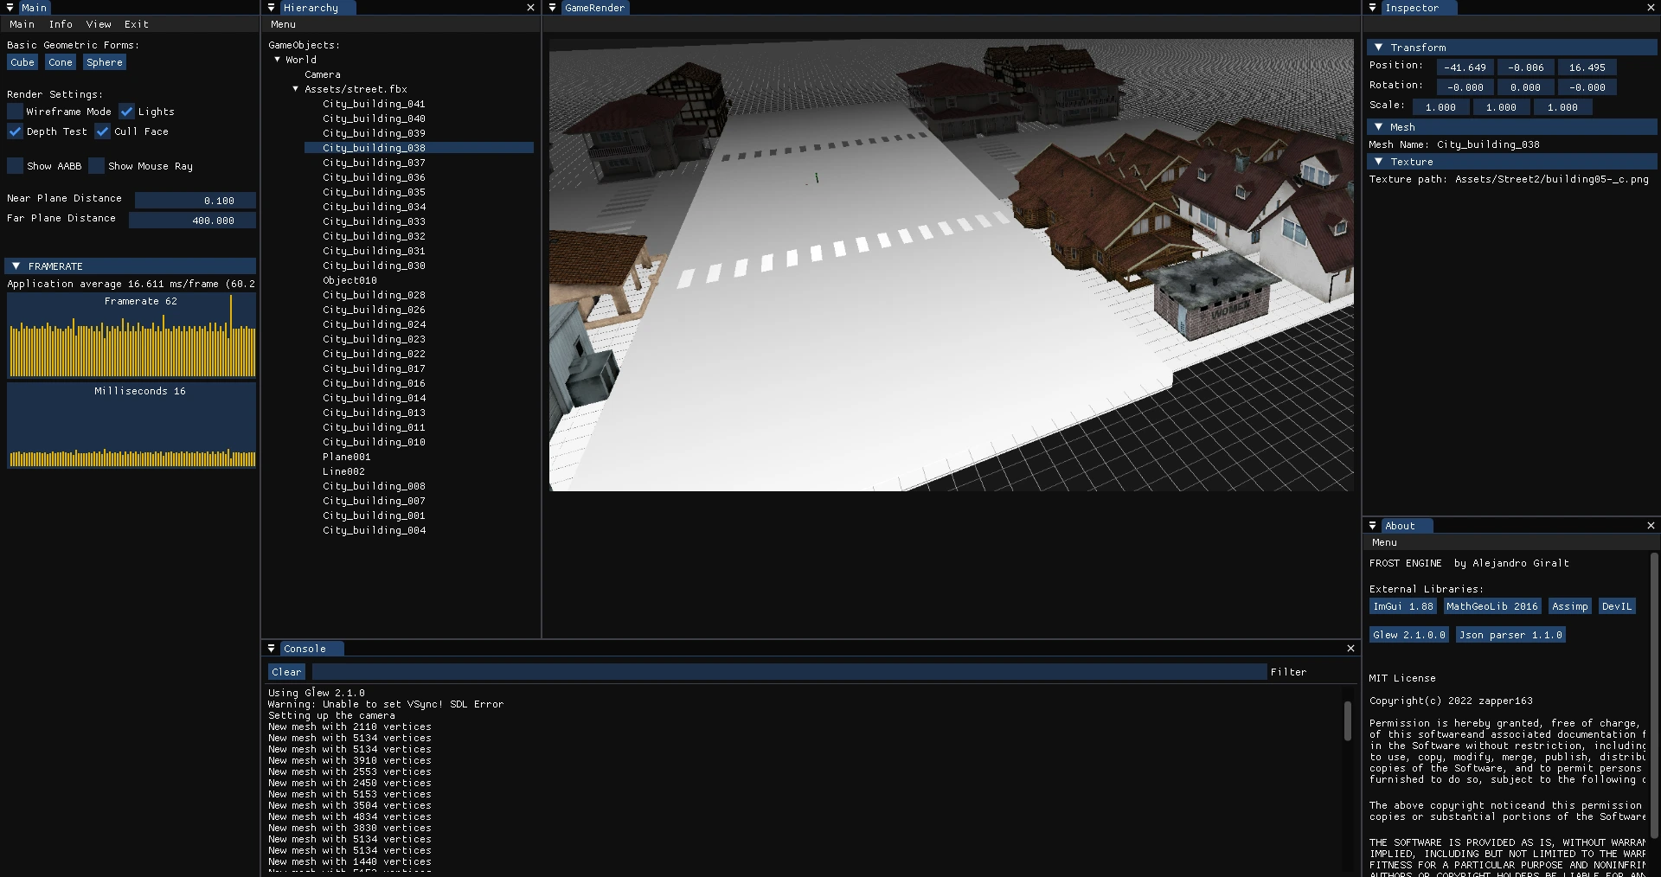Toggle the Cull Face checkbox

tap(103, 131)
